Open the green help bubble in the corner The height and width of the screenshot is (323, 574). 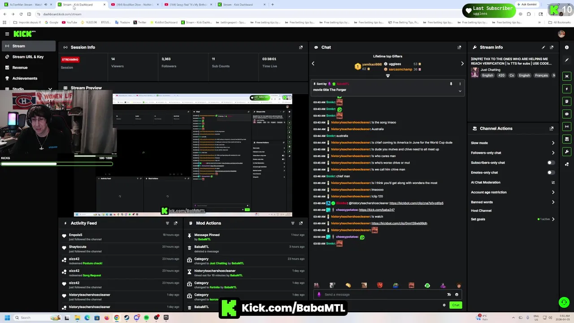(564, 302)
